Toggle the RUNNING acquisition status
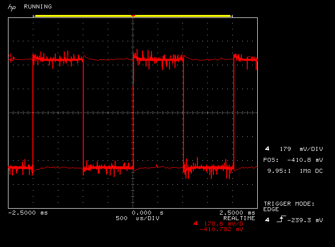This screenshot has width=335, height=247. [x=37, y=7]
